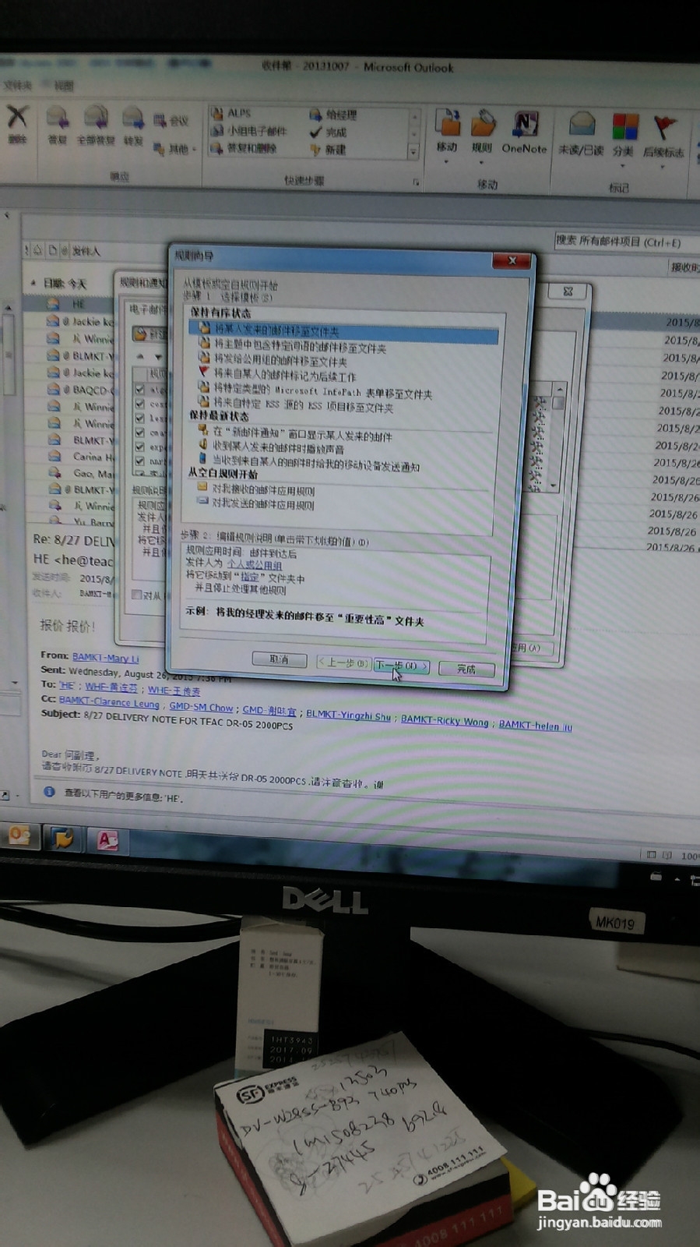Switch to the 视图 ribbon tab

pyautogui.click(x=64, y=86)
